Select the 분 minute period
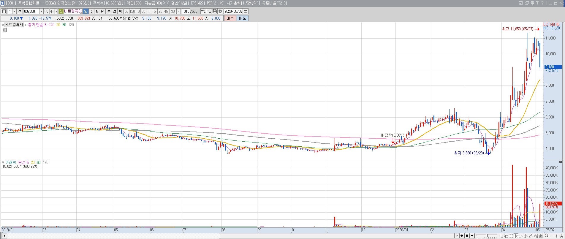The height and width of the screenshot is (239, 565). tap(109, 11)
